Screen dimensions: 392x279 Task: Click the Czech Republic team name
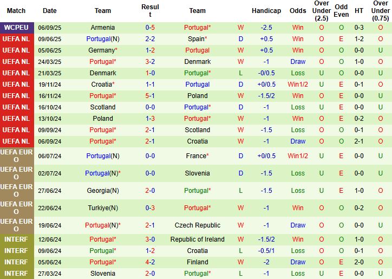tap(197, 225)
